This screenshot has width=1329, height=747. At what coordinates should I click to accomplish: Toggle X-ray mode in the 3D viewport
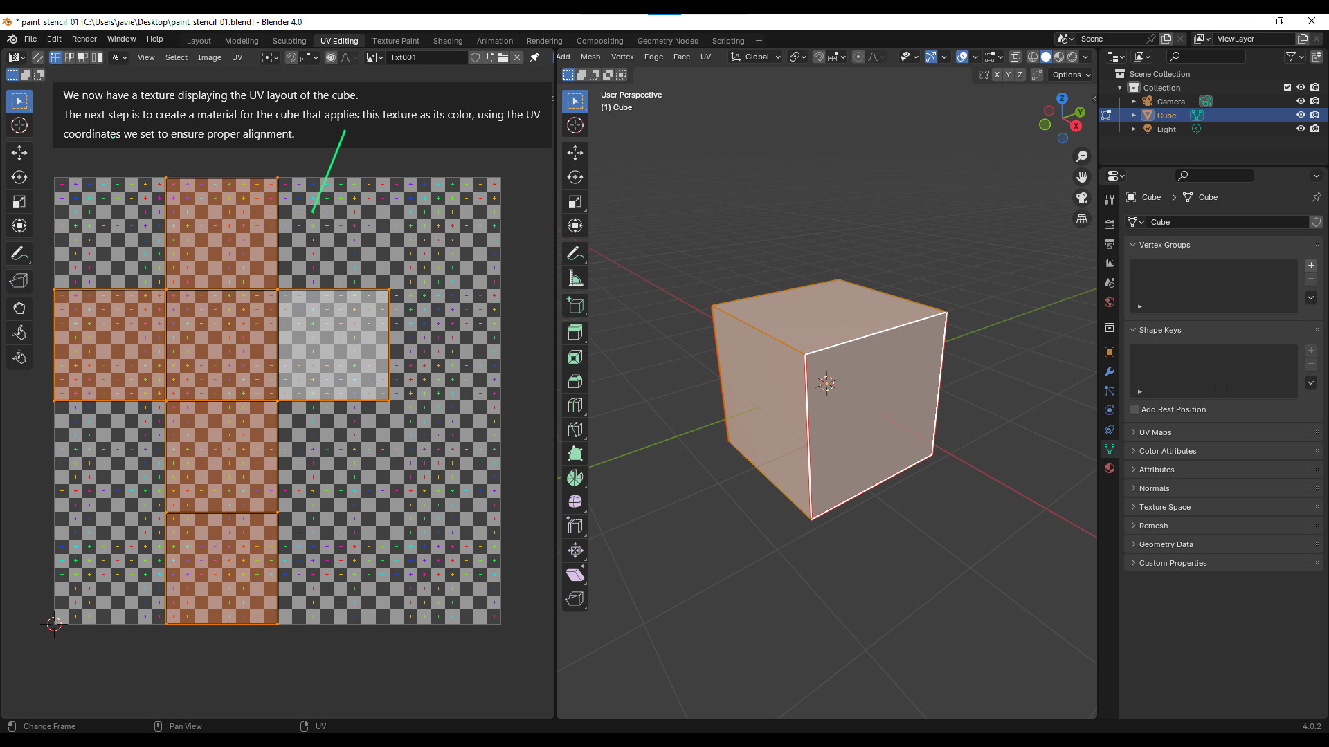[1015, 57]
